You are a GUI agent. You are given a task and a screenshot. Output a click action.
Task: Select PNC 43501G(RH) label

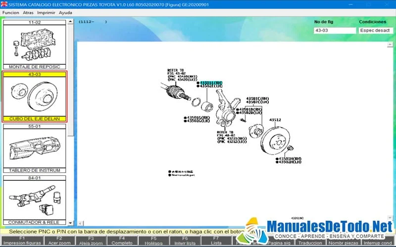pyautogui.click(x=198, y=118)
